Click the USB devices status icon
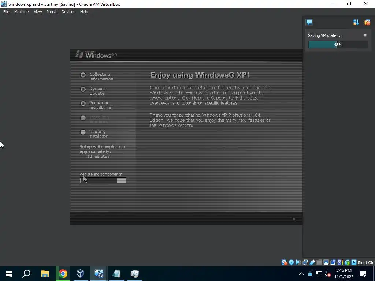This screenshot has width=375, height=281. coord(312,262)
